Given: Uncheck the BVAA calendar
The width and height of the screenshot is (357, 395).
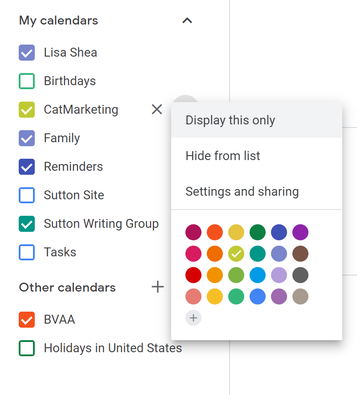Looking at the screenshot, I should [27, 320].
